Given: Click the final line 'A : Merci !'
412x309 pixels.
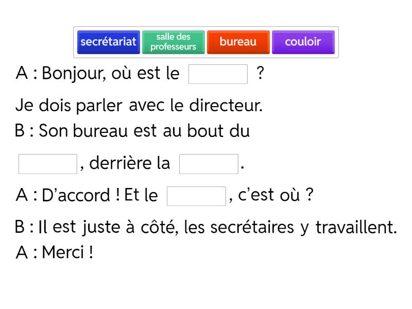Looking at the screenshot, I should point(55,253).
